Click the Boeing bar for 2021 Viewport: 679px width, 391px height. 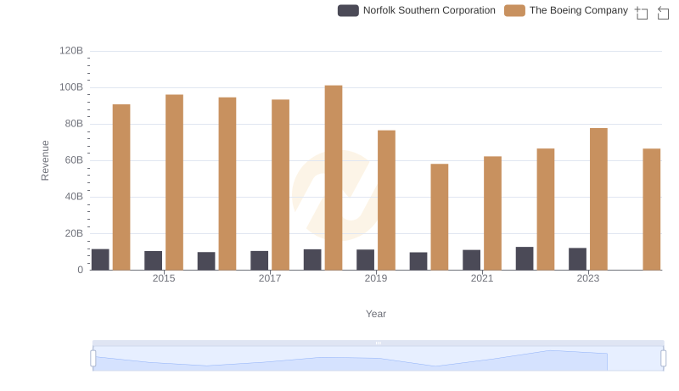tap(492, 213)
